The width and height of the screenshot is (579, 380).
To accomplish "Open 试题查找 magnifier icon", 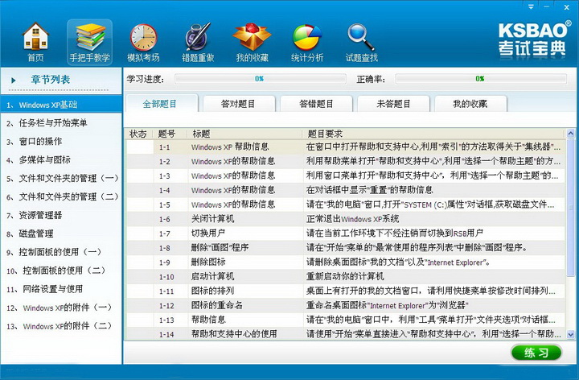I will [x=362, y=42].
